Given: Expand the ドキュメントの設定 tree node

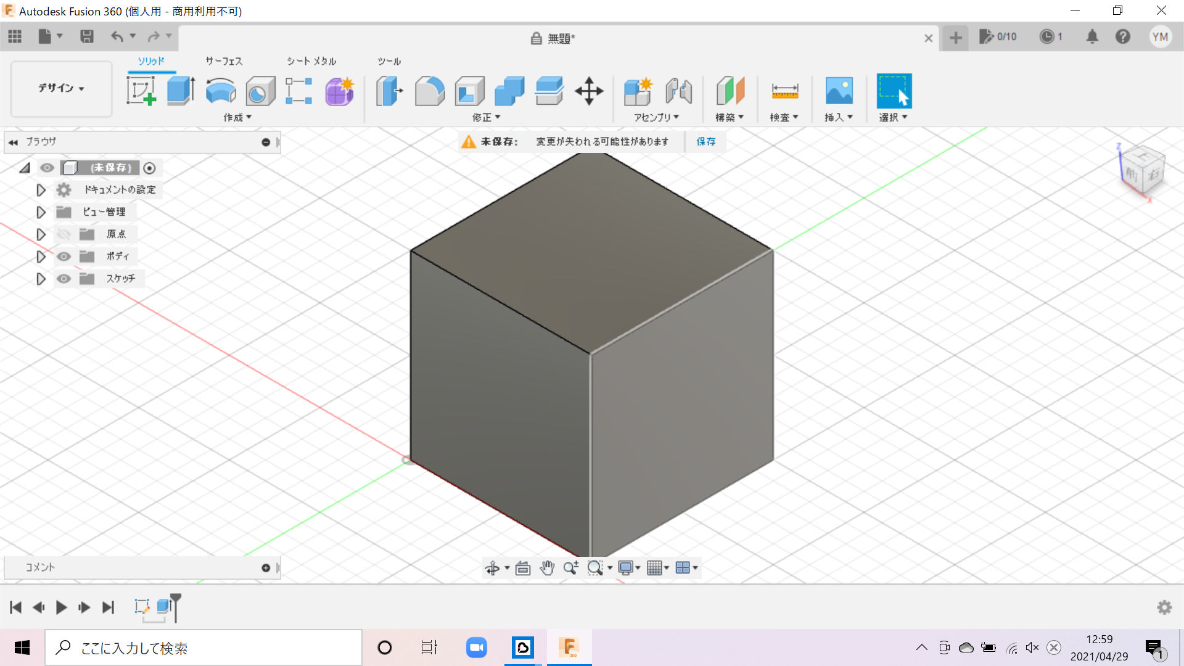Looking at the screenshot, I should 41,190.
